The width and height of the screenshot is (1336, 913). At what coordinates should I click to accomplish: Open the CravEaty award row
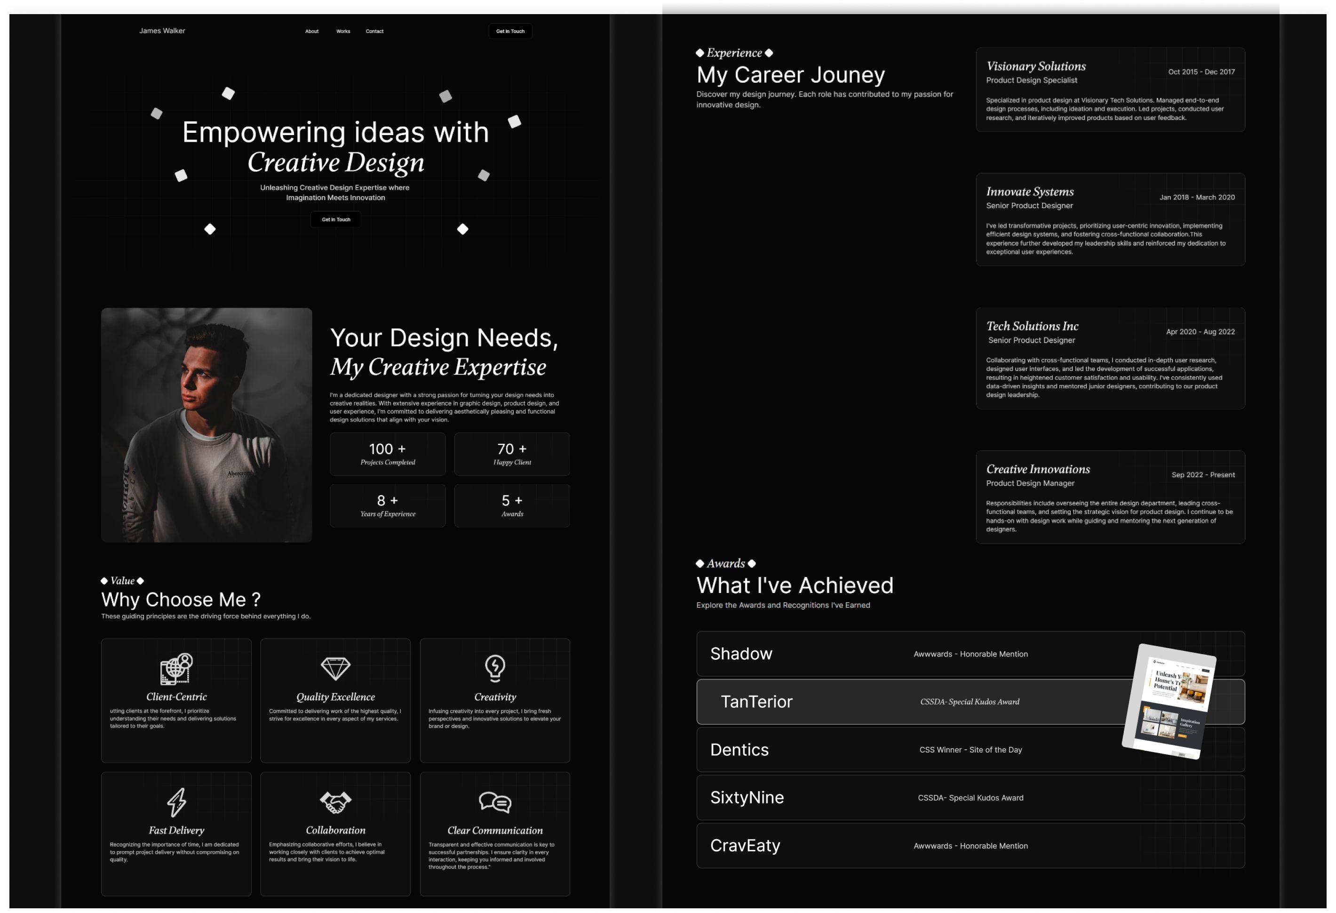click(970, 845)
